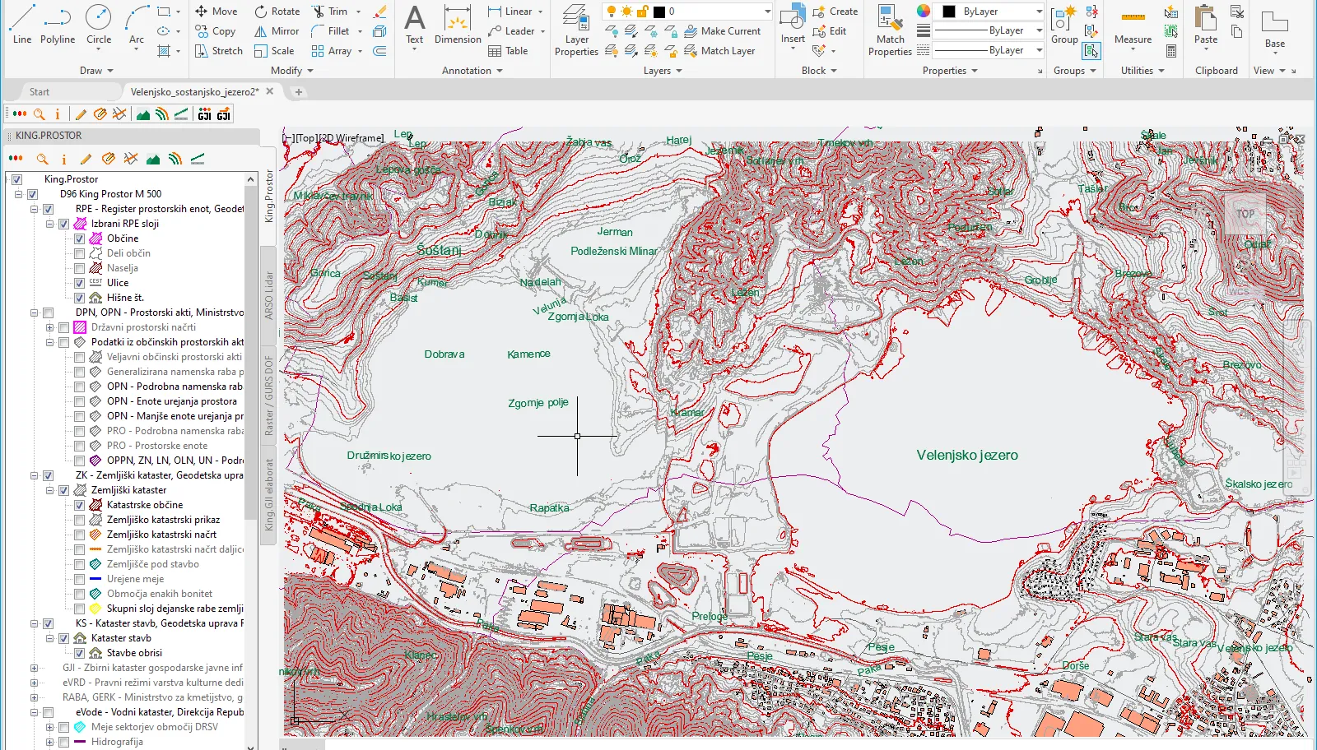Viewport: 1317px width, 750px height.
Task: Click the Make Current button
Action: [723, 31]
